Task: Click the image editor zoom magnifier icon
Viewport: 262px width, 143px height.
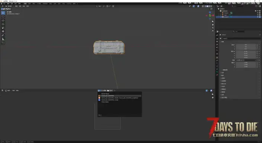Action: [x=213, y=94]
